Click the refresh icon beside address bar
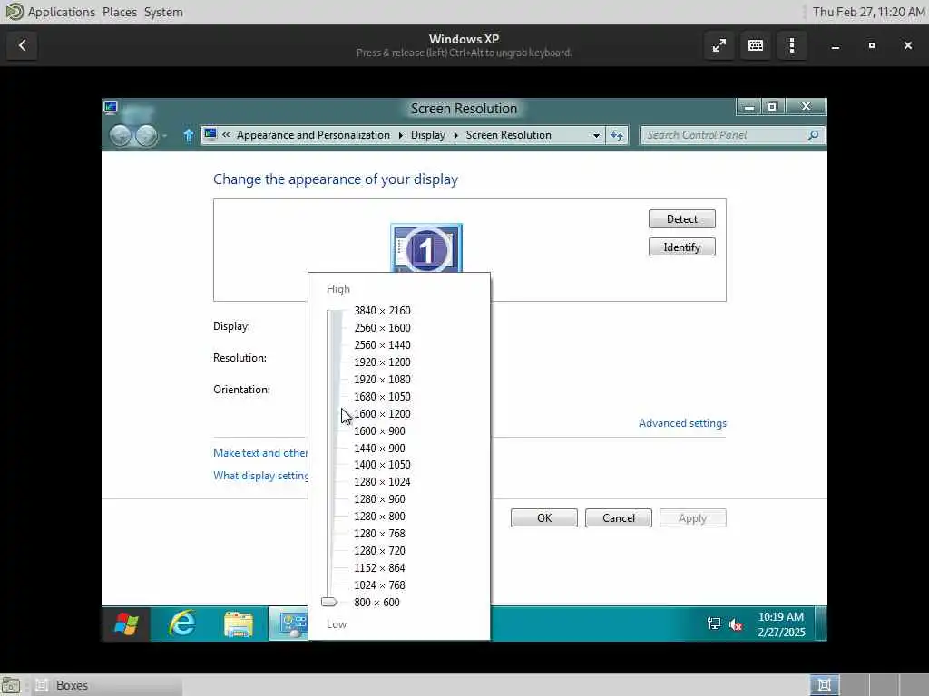The image size is (929, 696). click(x=617, y=136)
